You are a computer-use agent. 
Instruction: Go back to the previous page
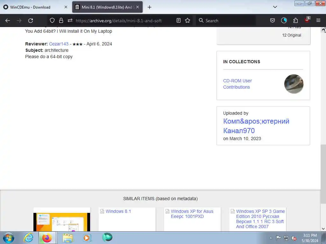click(x=8, y=21)
